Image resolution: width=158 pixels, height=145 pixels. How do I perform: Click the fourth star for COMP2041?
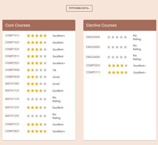coord(122,66)
